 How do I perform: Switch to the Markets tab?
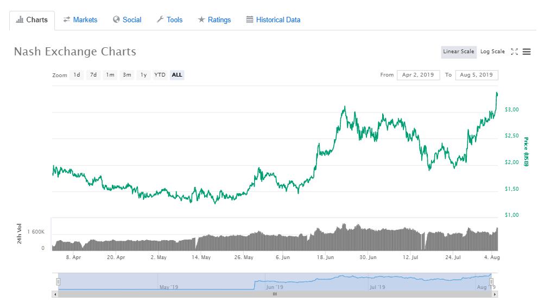pos(80,20)
